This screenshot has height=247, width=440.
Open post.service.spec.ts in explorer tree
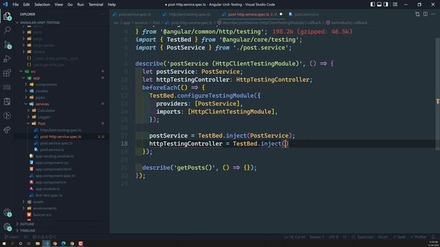coord(56,143)
